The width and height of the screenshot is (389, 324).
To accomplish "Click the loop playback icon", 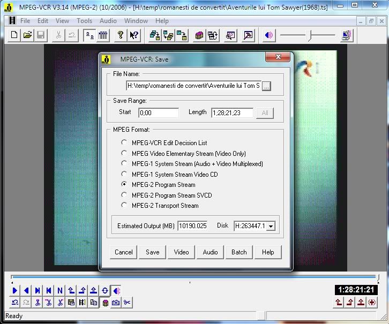I will click(x=105, y=291).
